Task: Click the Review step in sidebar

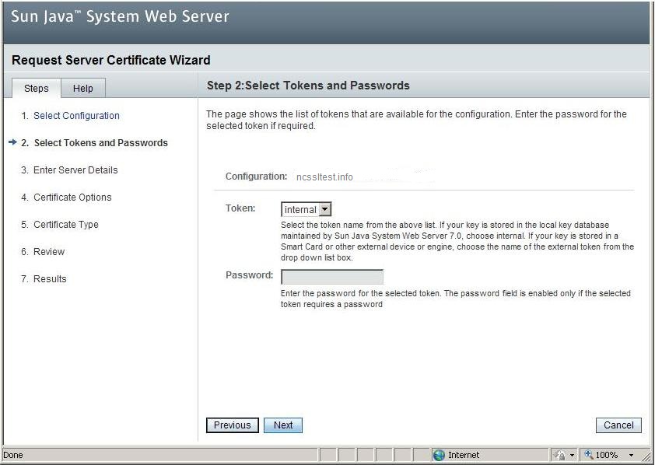Action: [49, 252]
